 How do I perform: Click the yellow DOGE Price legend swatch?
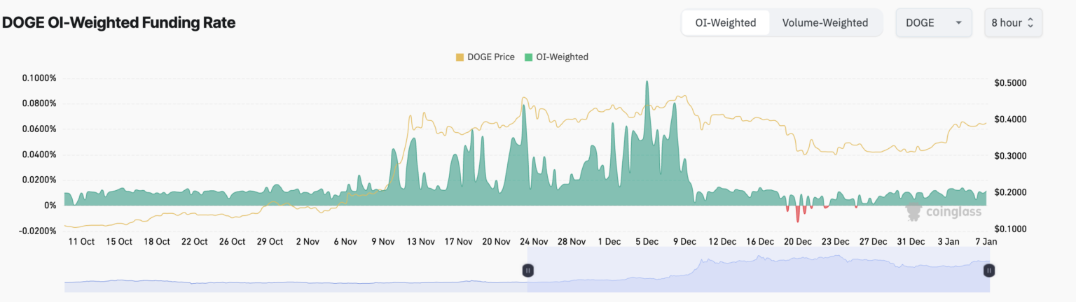pyautogui.click(x=460, y=57)
